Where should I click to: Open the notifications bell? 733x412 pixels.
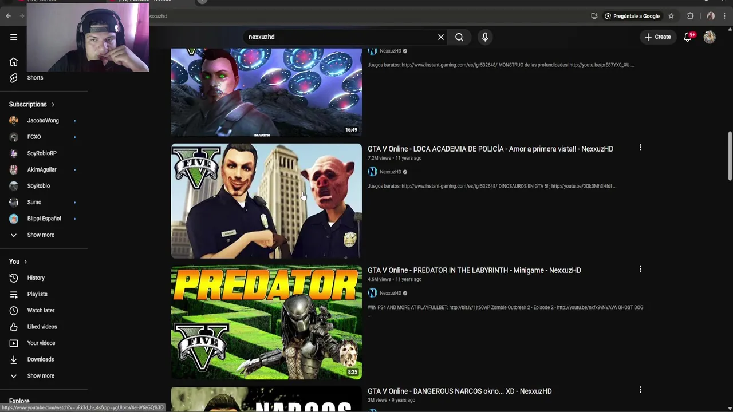[x=688, y=37]
